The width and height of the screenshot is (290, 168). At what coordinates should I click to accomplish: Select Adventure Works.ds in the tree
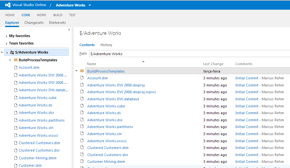36,105
